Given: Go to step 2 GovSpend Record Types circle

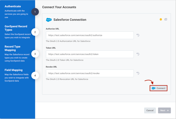Looking at the screenshot, I should pos(35,32).
